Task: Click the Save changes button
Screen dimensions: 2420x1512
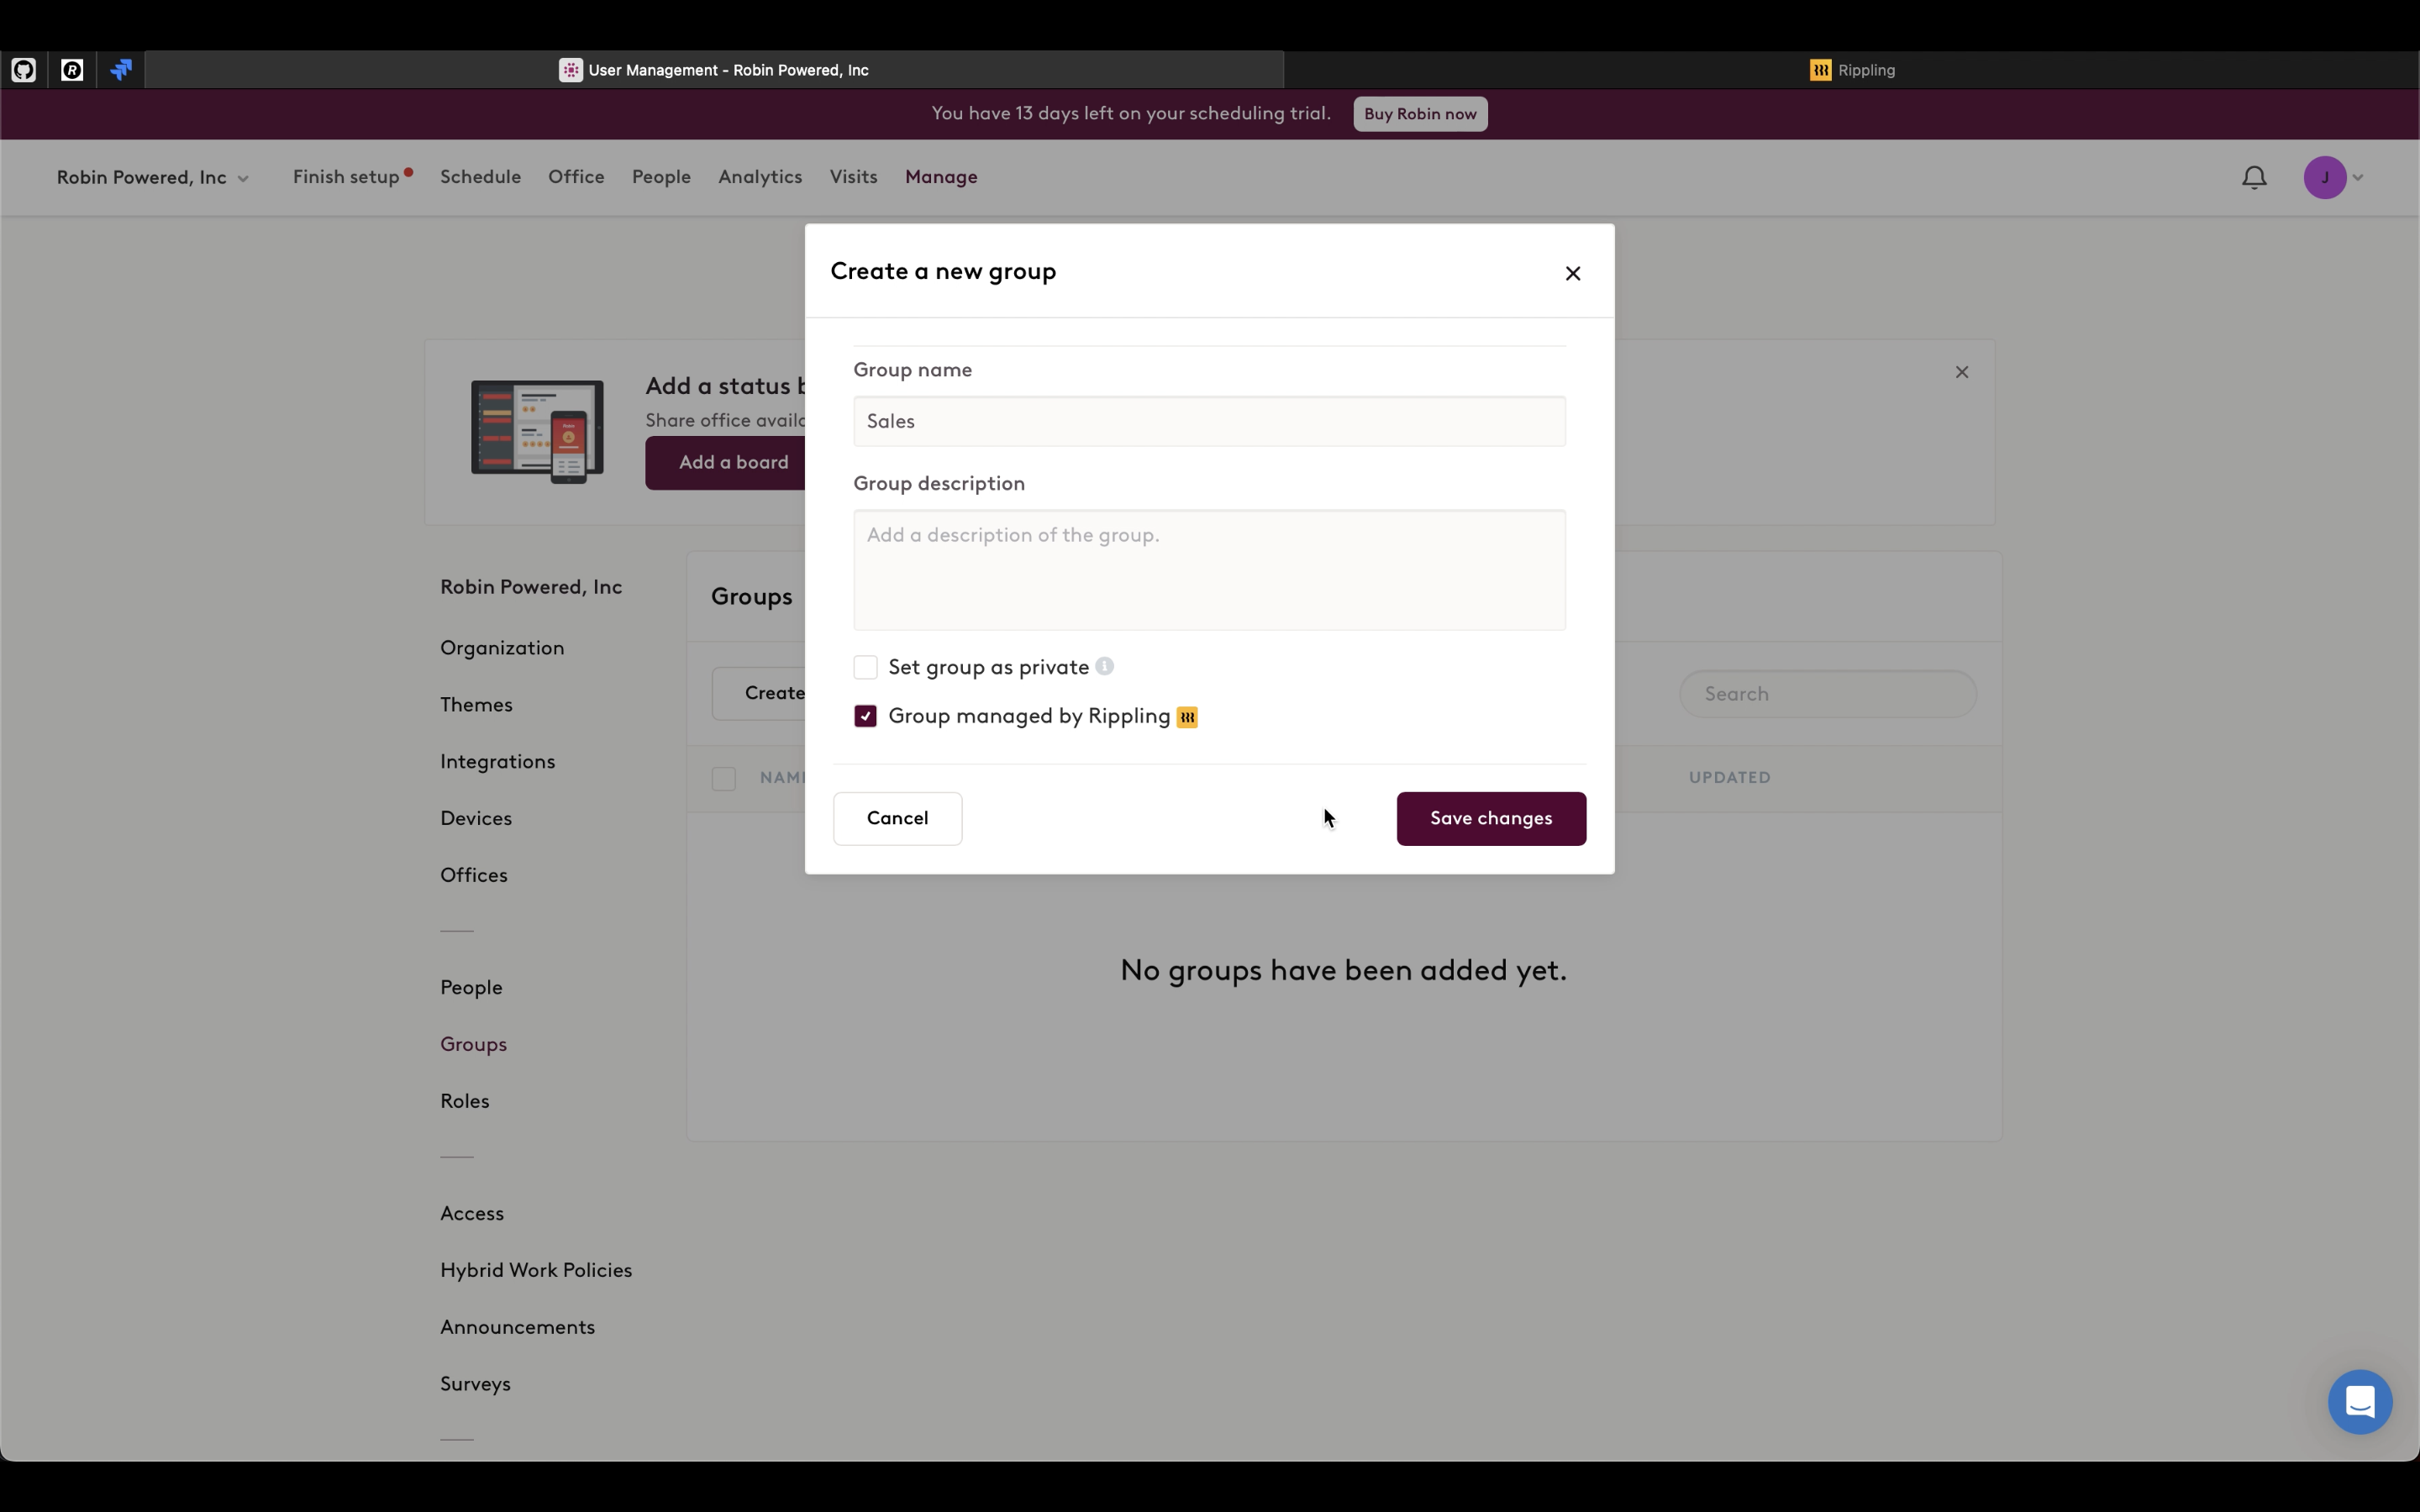Action: 1490,818
